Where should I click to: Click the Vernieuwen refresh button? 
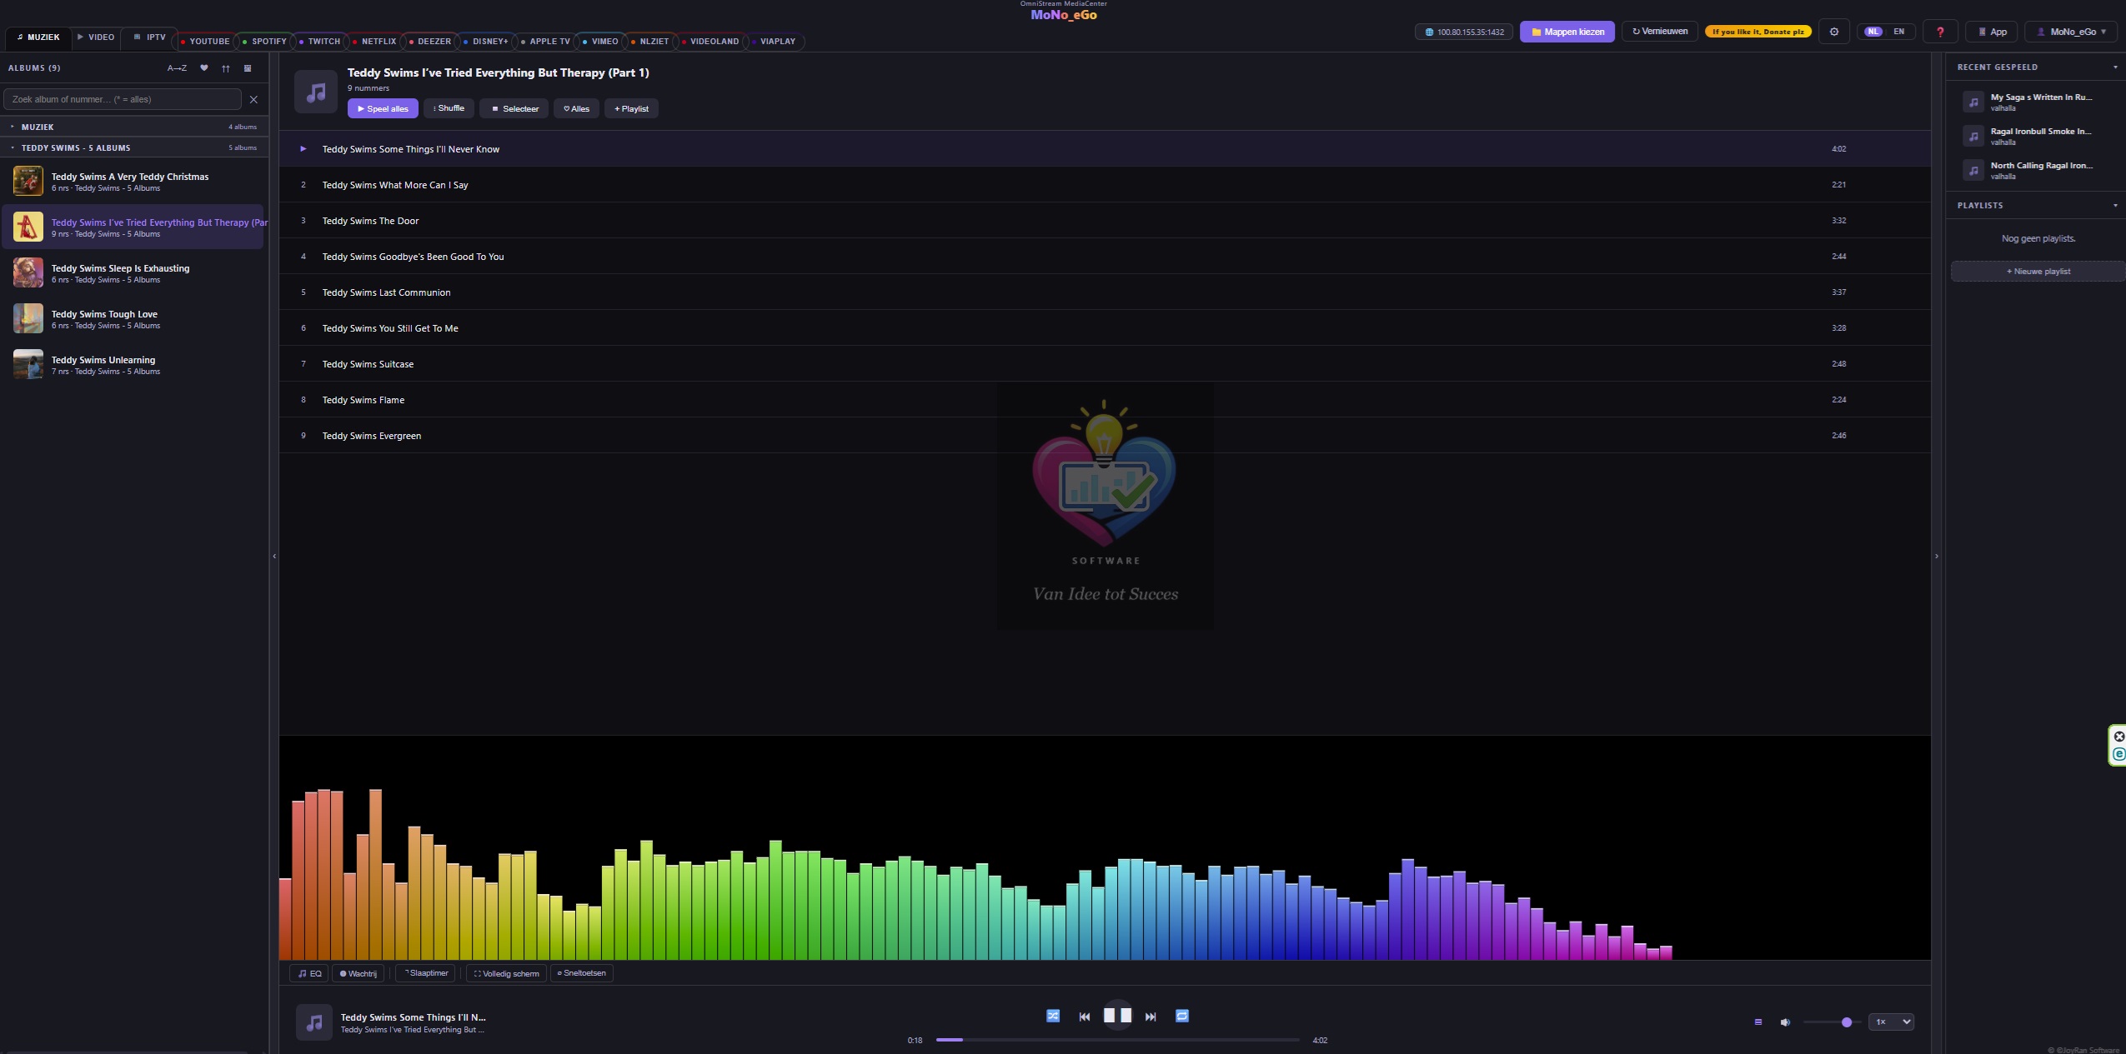1660,32
